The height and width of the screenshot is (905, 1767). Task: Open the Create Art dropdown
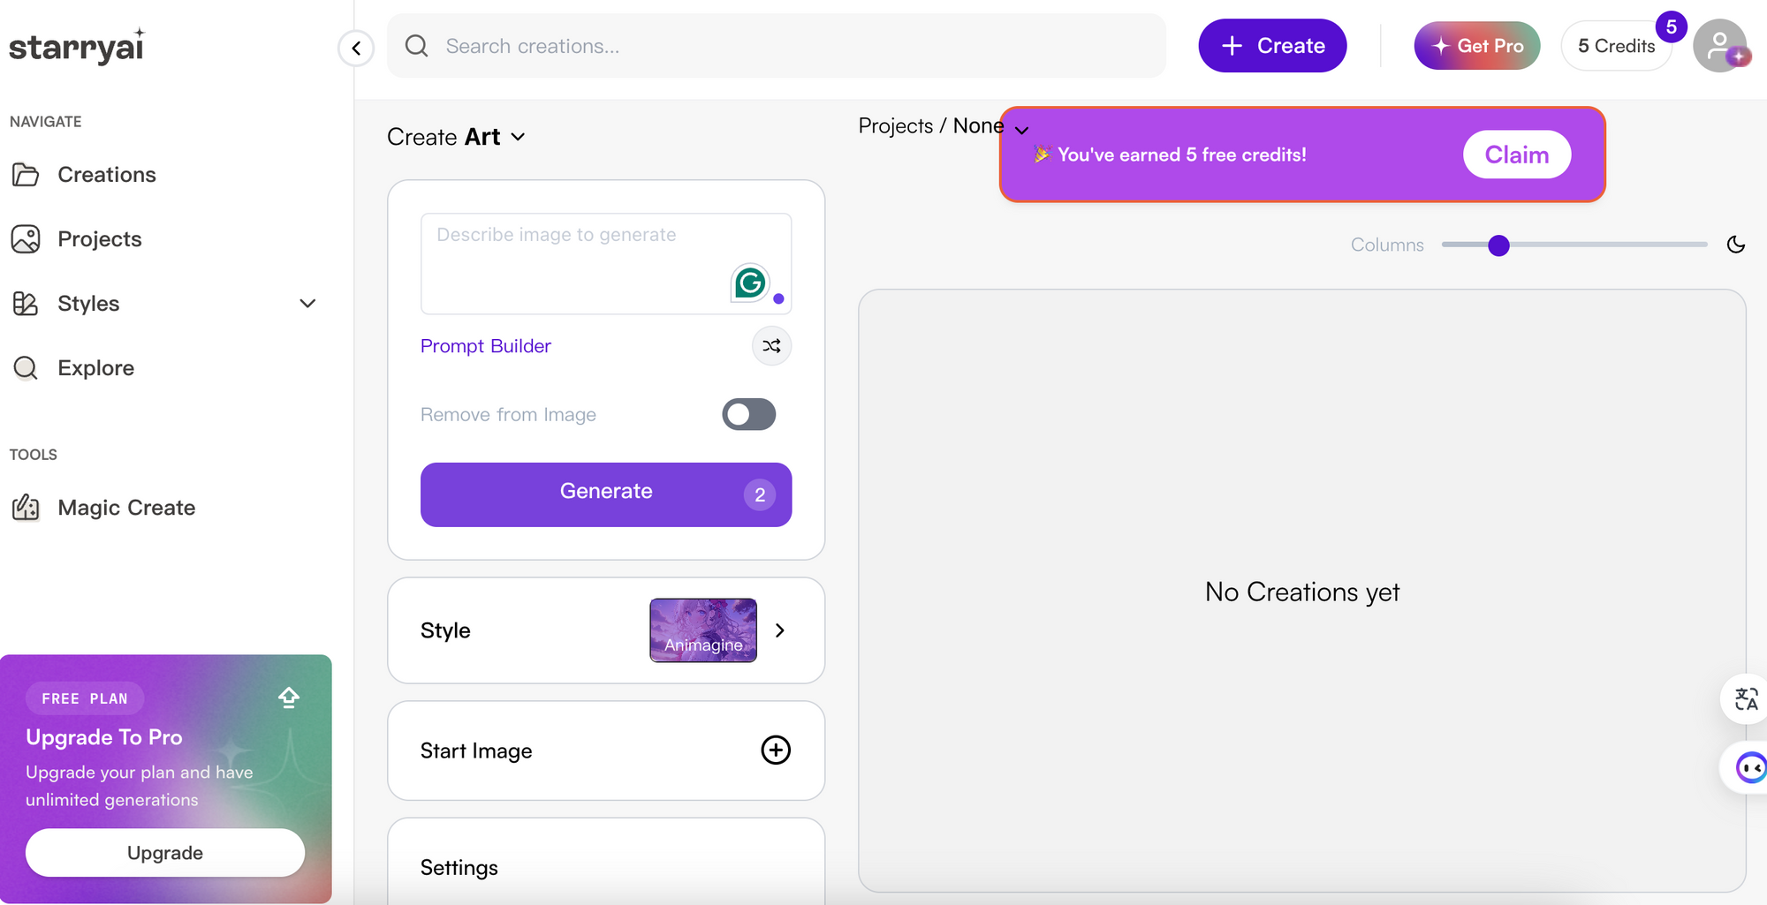[x=457, y=137]
